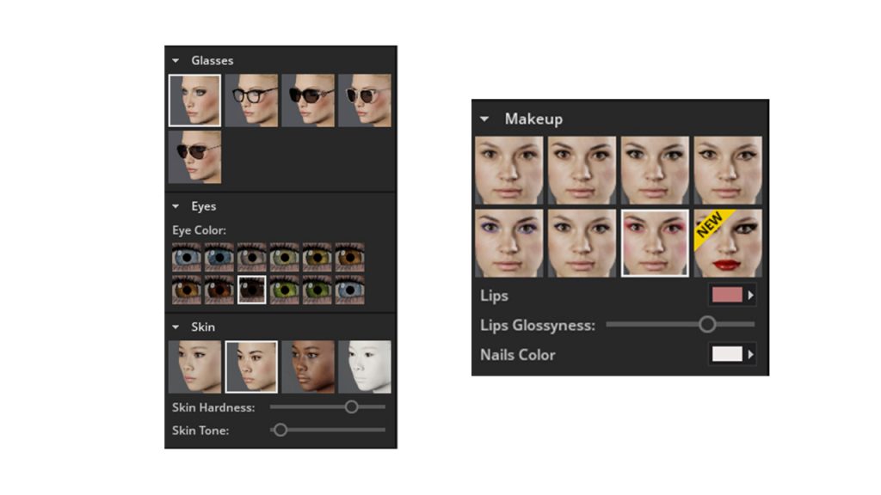
Task: Choose the golden hazel eye, top row
Action: click(317, 257)
